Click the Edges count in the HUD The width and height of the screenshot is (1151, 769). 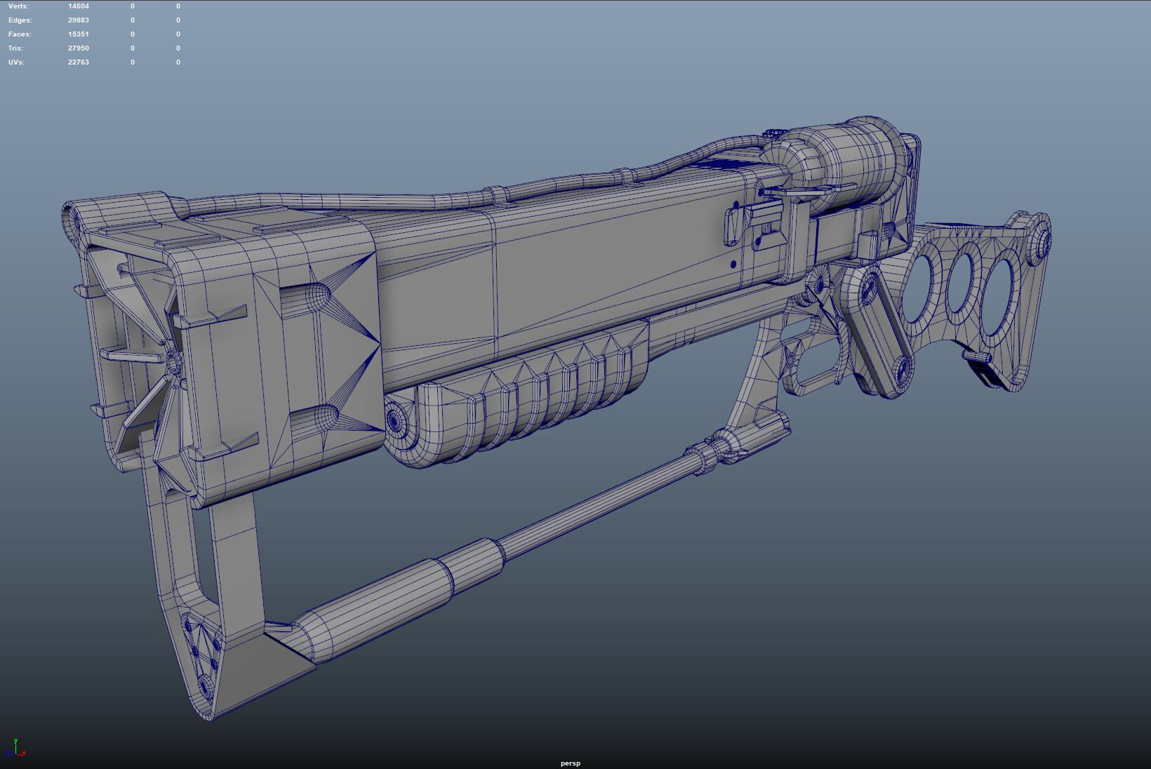(x=78, y=20)
